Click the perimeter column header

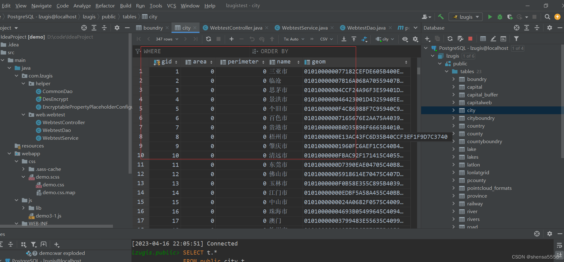pos(242,62)
